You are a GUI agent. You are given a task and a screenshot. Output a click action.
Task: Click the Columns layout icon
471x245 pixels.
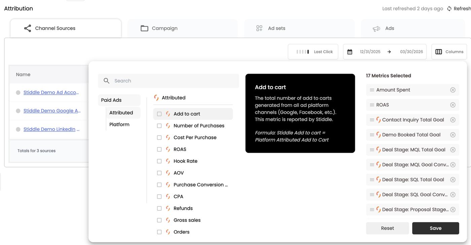click(x=439, y=52)
